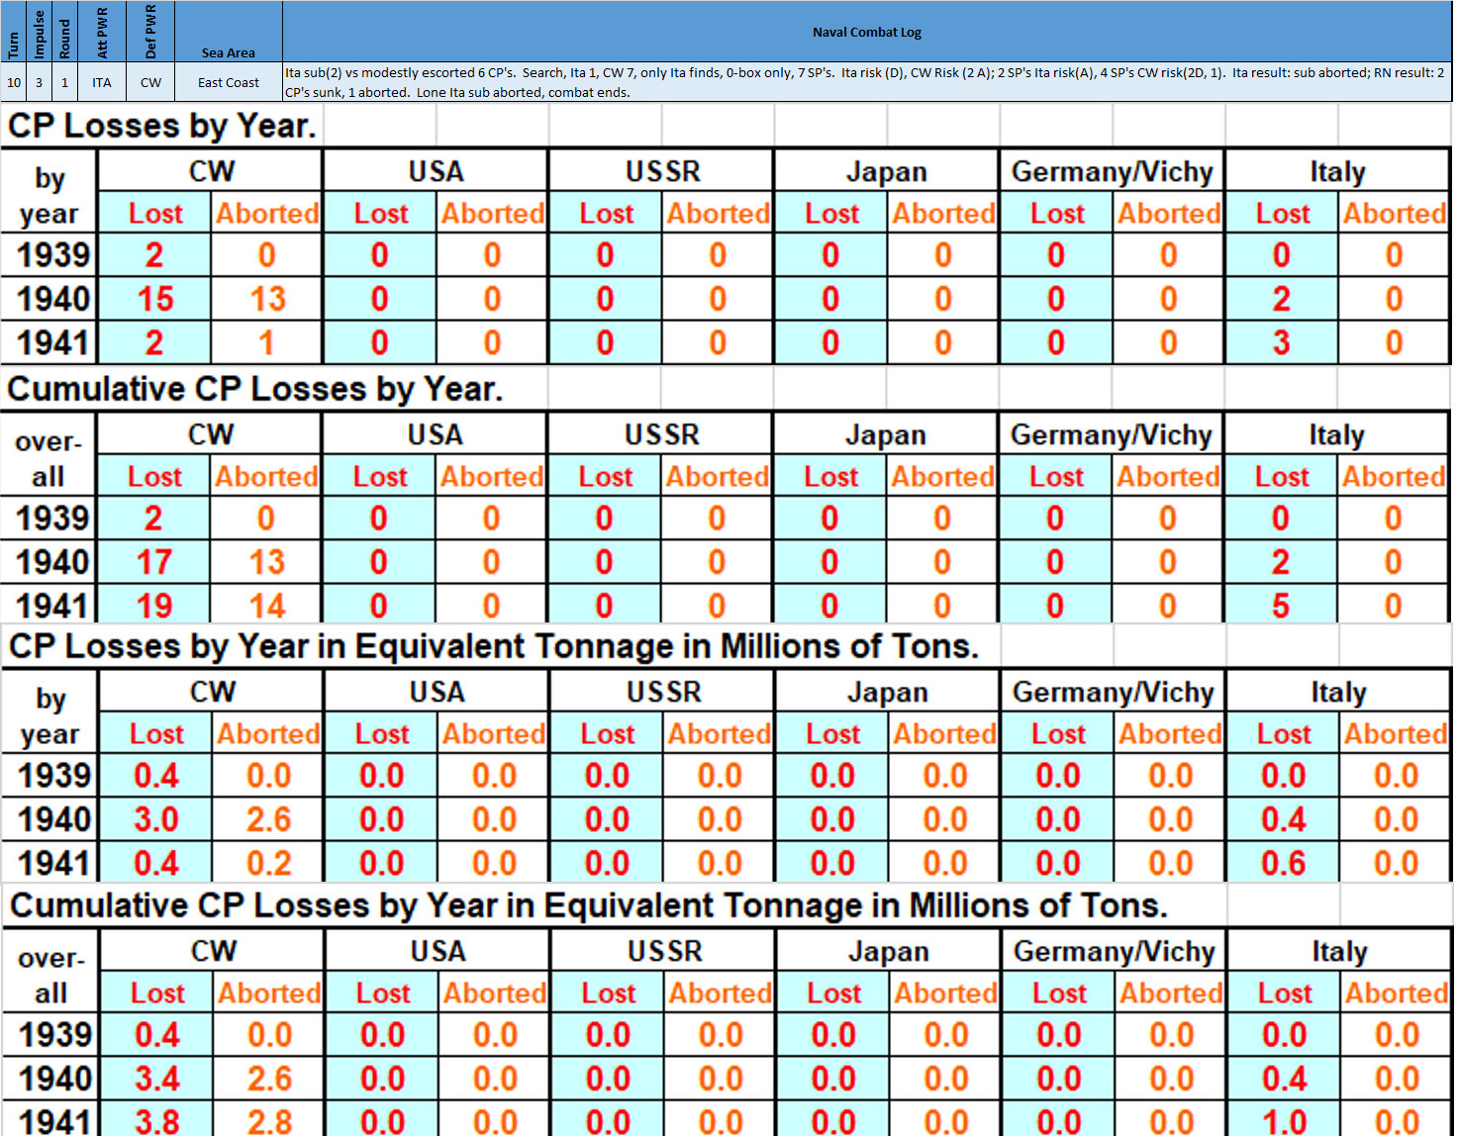Select the CW column header in first table
Image resolution: width=1458 pixels, height=1136 pixels.
[209, 170]
